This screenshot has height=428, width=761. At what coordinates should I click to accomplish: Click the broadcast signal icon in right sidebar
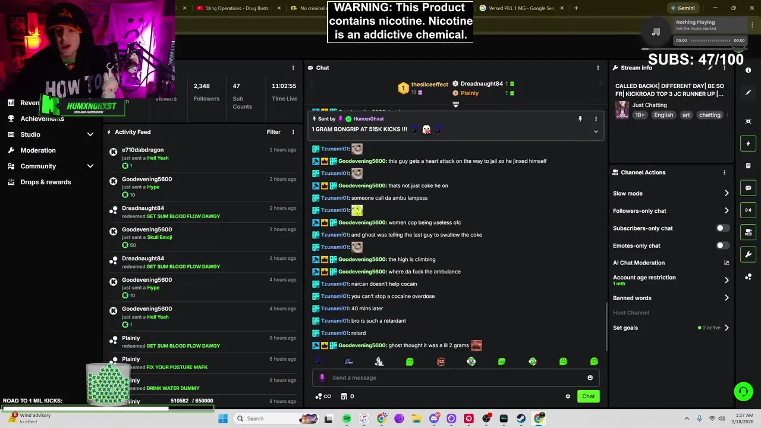coord(748,210)
